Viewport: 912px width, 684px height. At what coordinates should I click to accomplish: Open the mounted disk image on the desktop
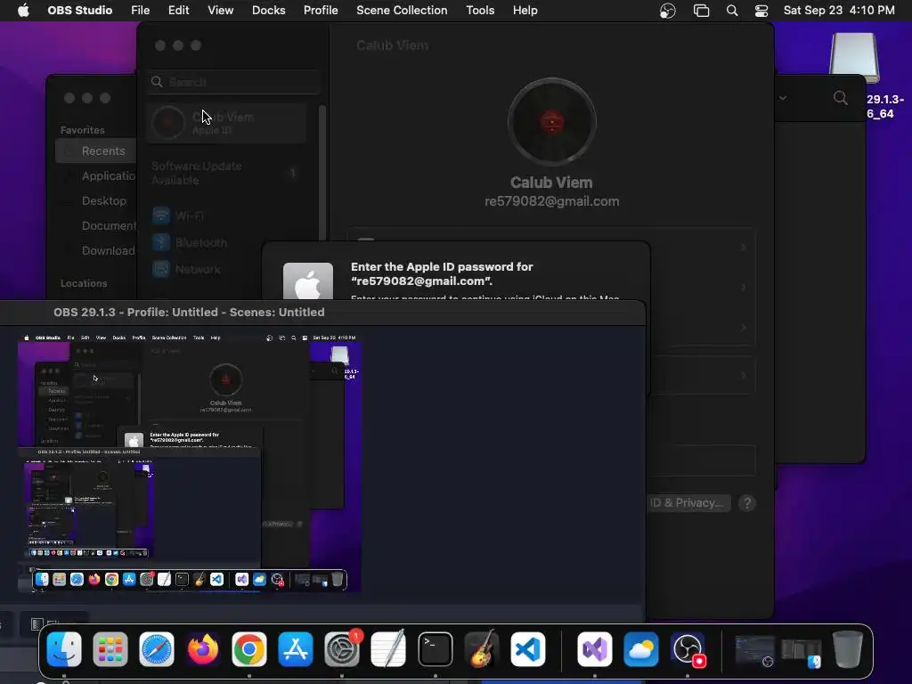coord(854,57)
